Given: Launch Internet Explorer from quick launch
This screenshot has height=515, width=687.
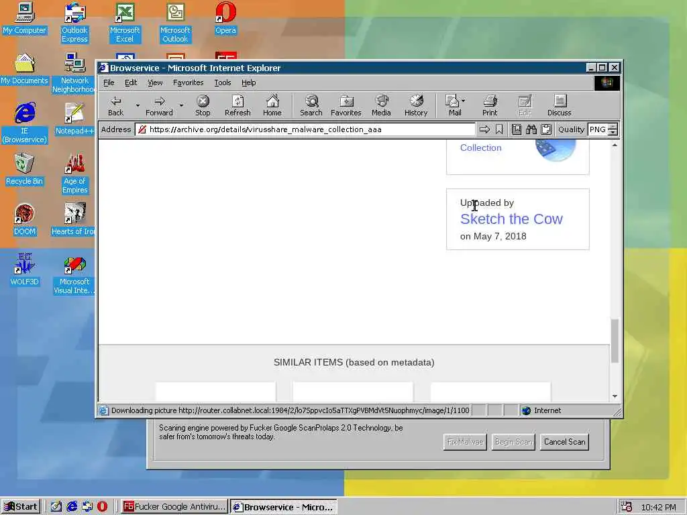Looking at the screenshot, I should [71, 507].
